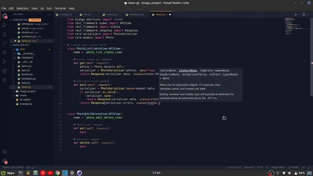Switch to the VS Code taskbar icon
The image size is (313, 176).
point(65,173)
